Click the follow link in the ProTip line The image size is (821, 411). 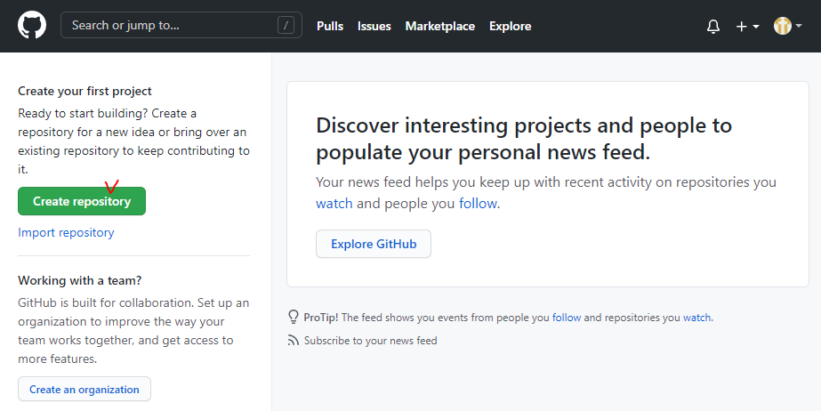[567, 318]
